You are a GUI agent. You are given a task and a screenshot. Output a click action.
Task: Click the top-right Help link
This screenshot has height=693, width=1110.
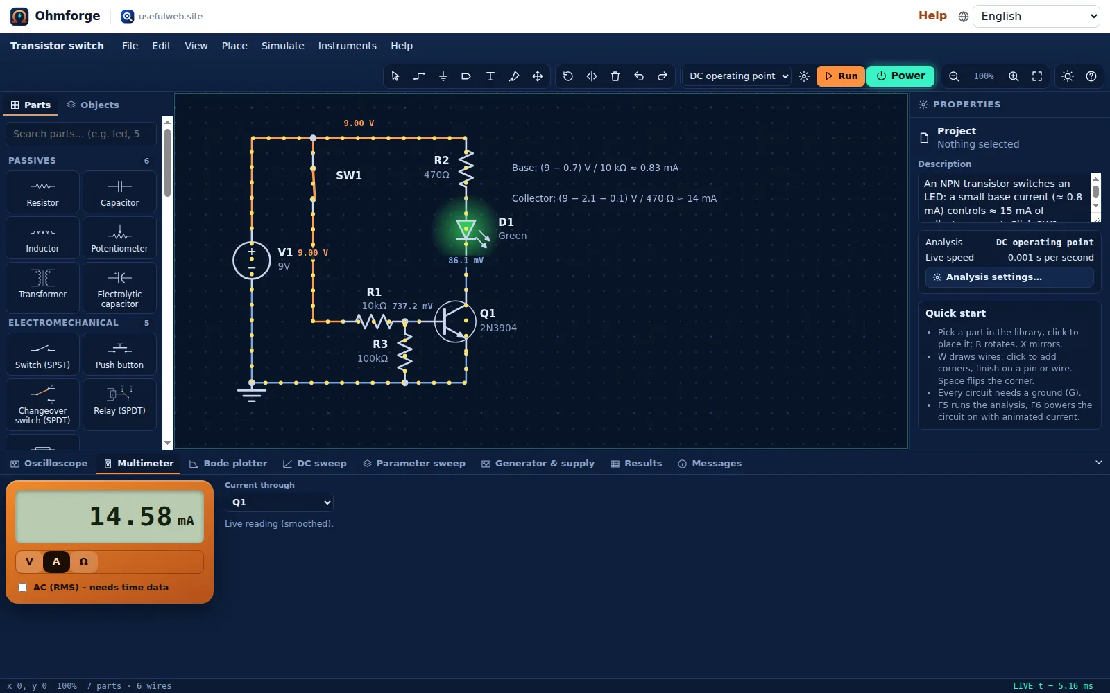tap(932, 16)
